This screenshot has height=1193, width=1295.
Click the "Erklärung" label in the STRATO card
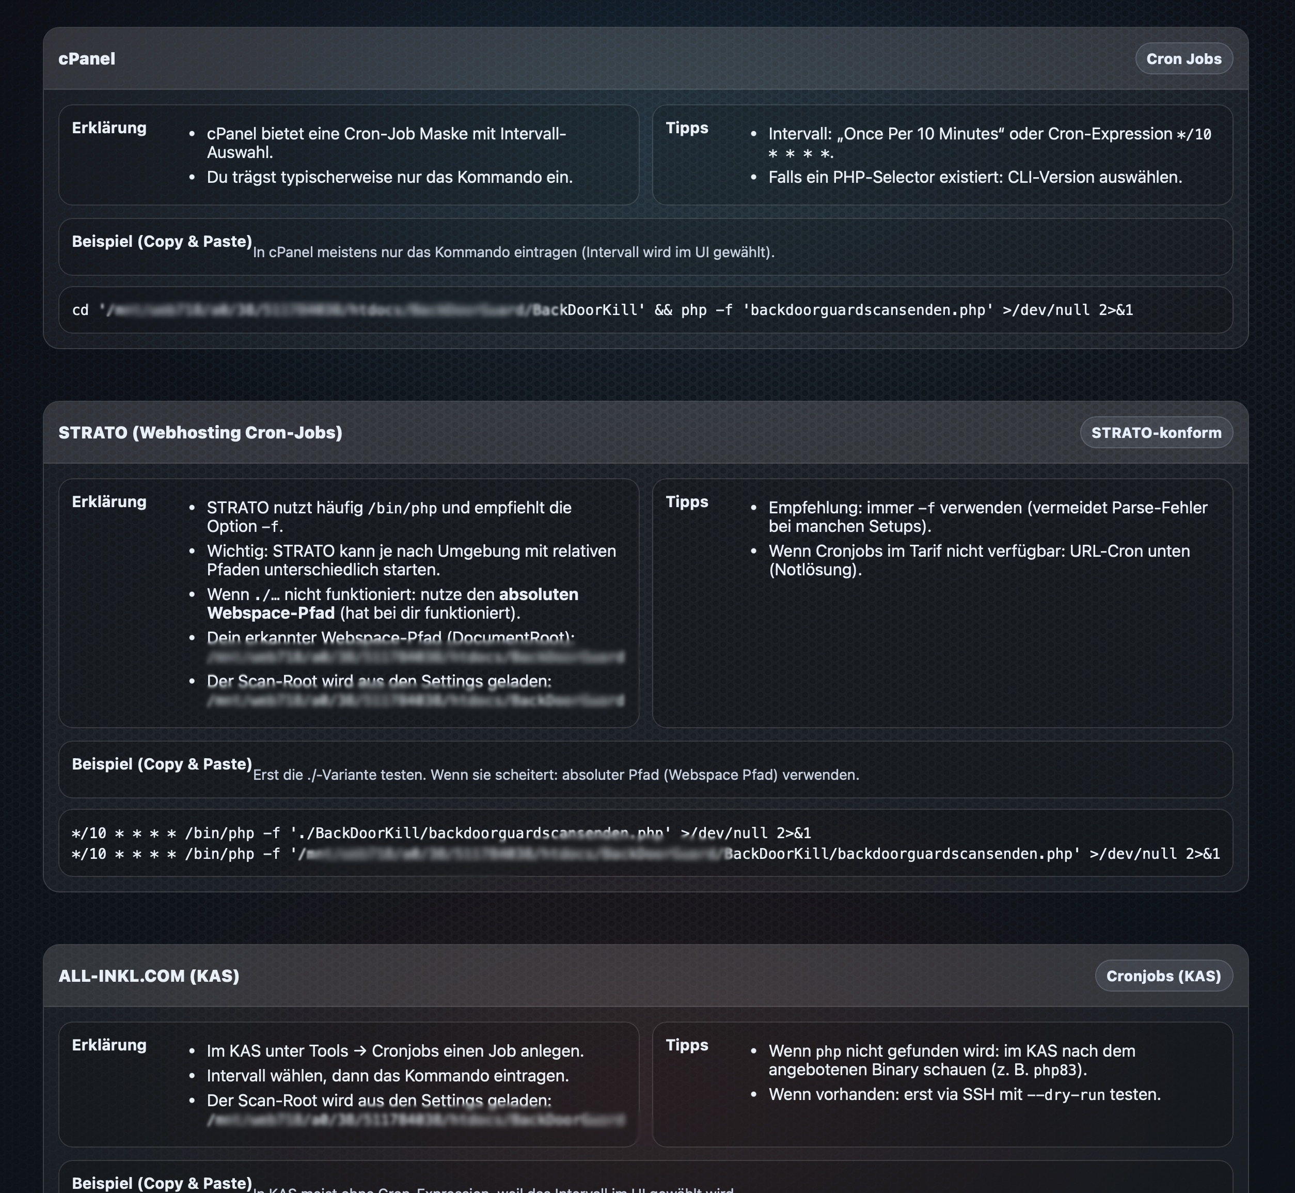coord(109,501)
